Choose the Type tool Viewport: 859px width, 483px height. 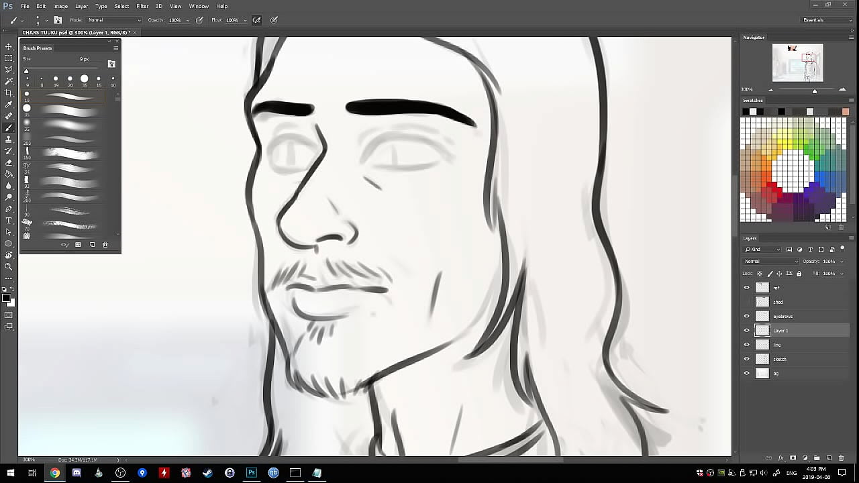tap(9, 221)
